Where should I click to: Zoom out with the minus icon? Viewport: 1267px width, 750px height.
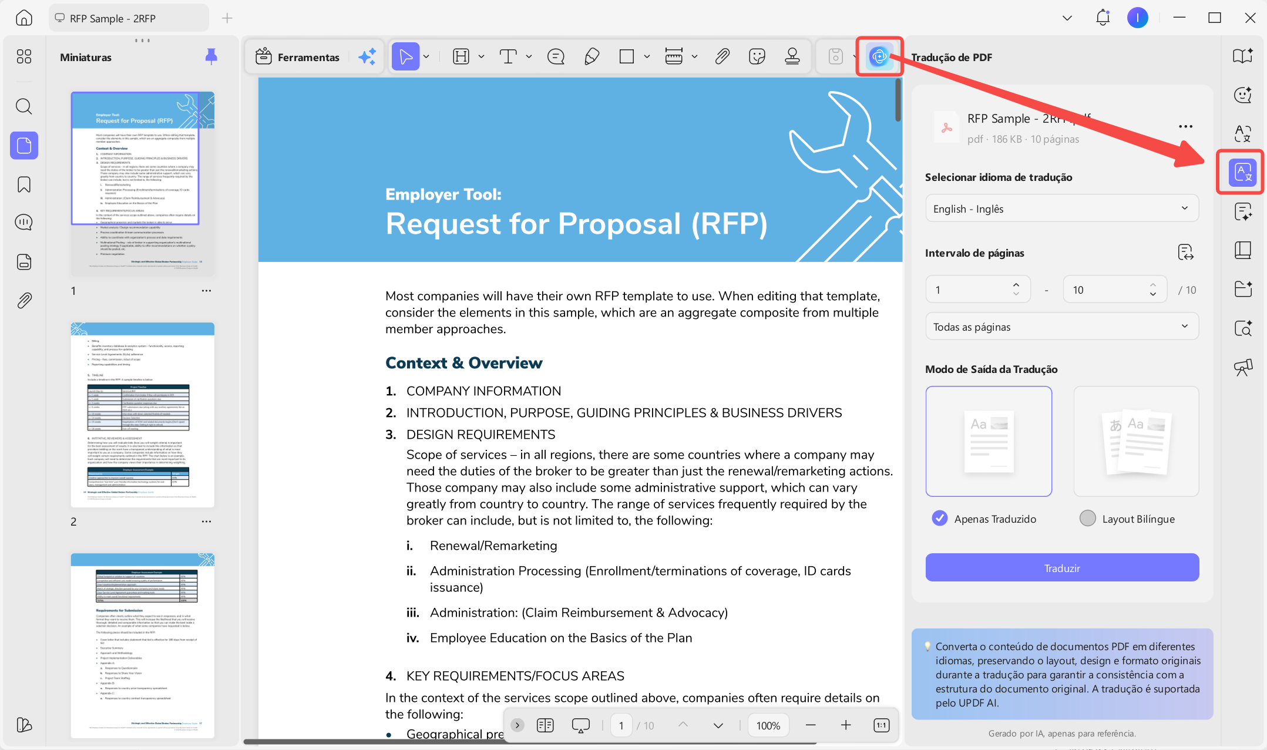click(x=811, y=725)
